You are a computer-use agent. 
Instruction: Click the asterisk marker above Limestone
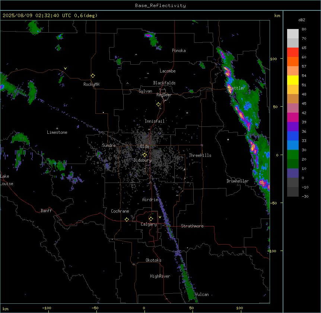[x=57, y=129]
